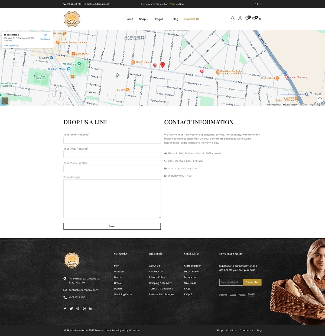The image size is (325, 336).
Task: Open the Instagram social icon
Action: (78, 308)
